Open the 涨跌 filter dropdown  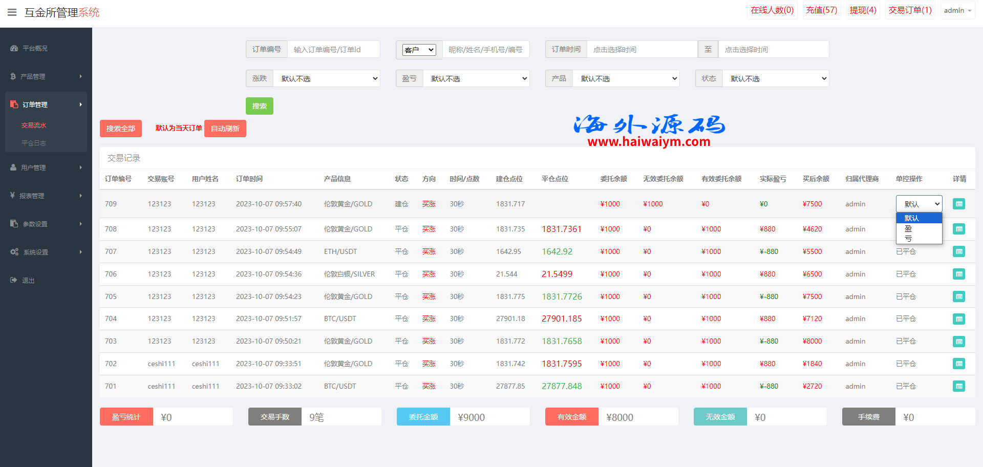[x=327, y=78]
